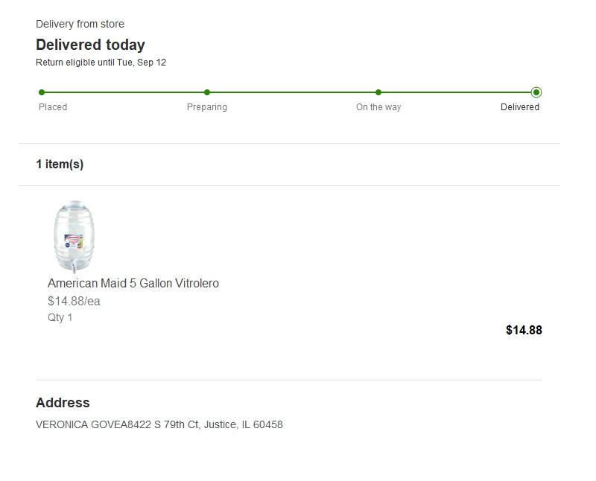
Task: Click the bold $14.88 item total
Action: [x=524, y=330]
